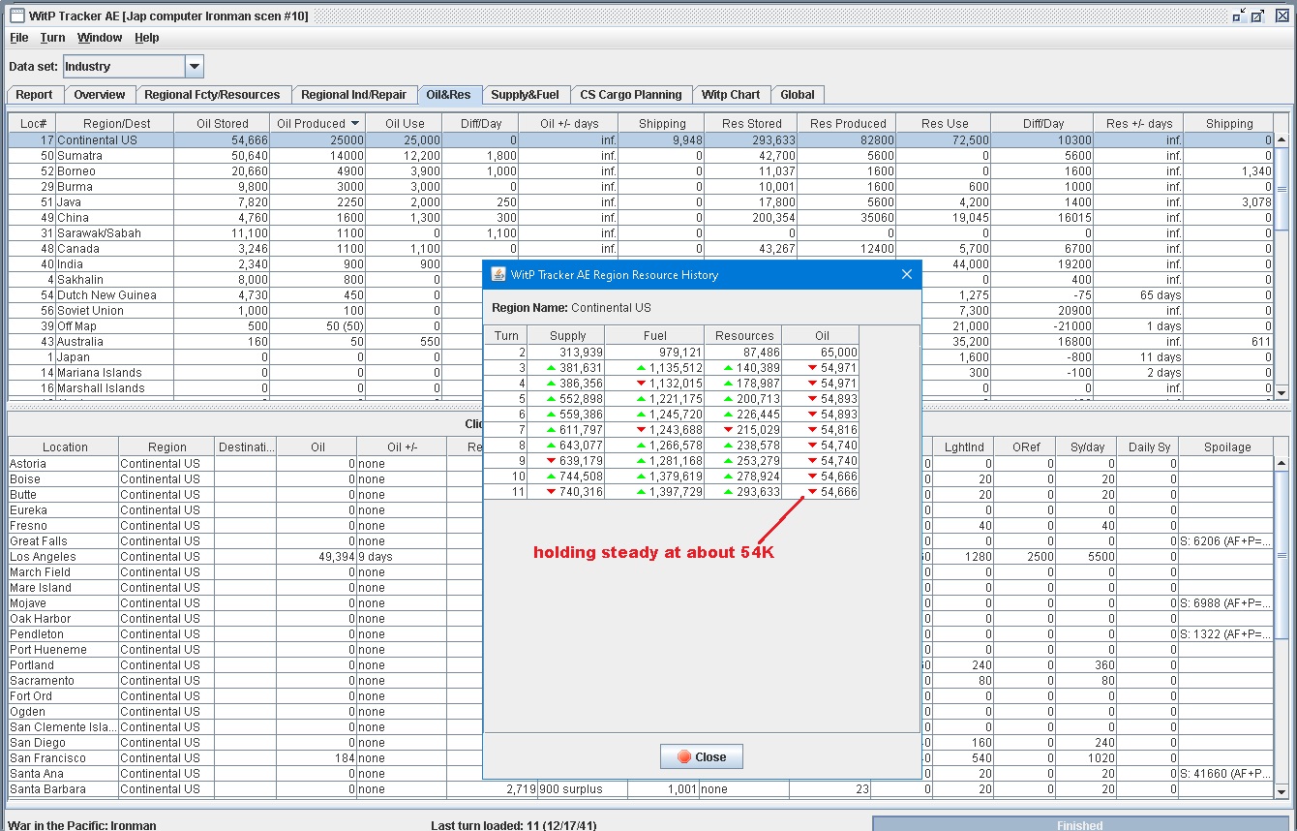This screenshot has height=831, width=1297.
Task: Click the Close button in Region Resource History
Action: point(702,757)
